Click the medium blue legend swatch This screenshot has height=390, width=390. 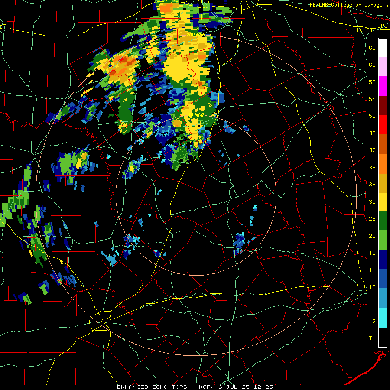pyautogui.click(x=383, y=279)
